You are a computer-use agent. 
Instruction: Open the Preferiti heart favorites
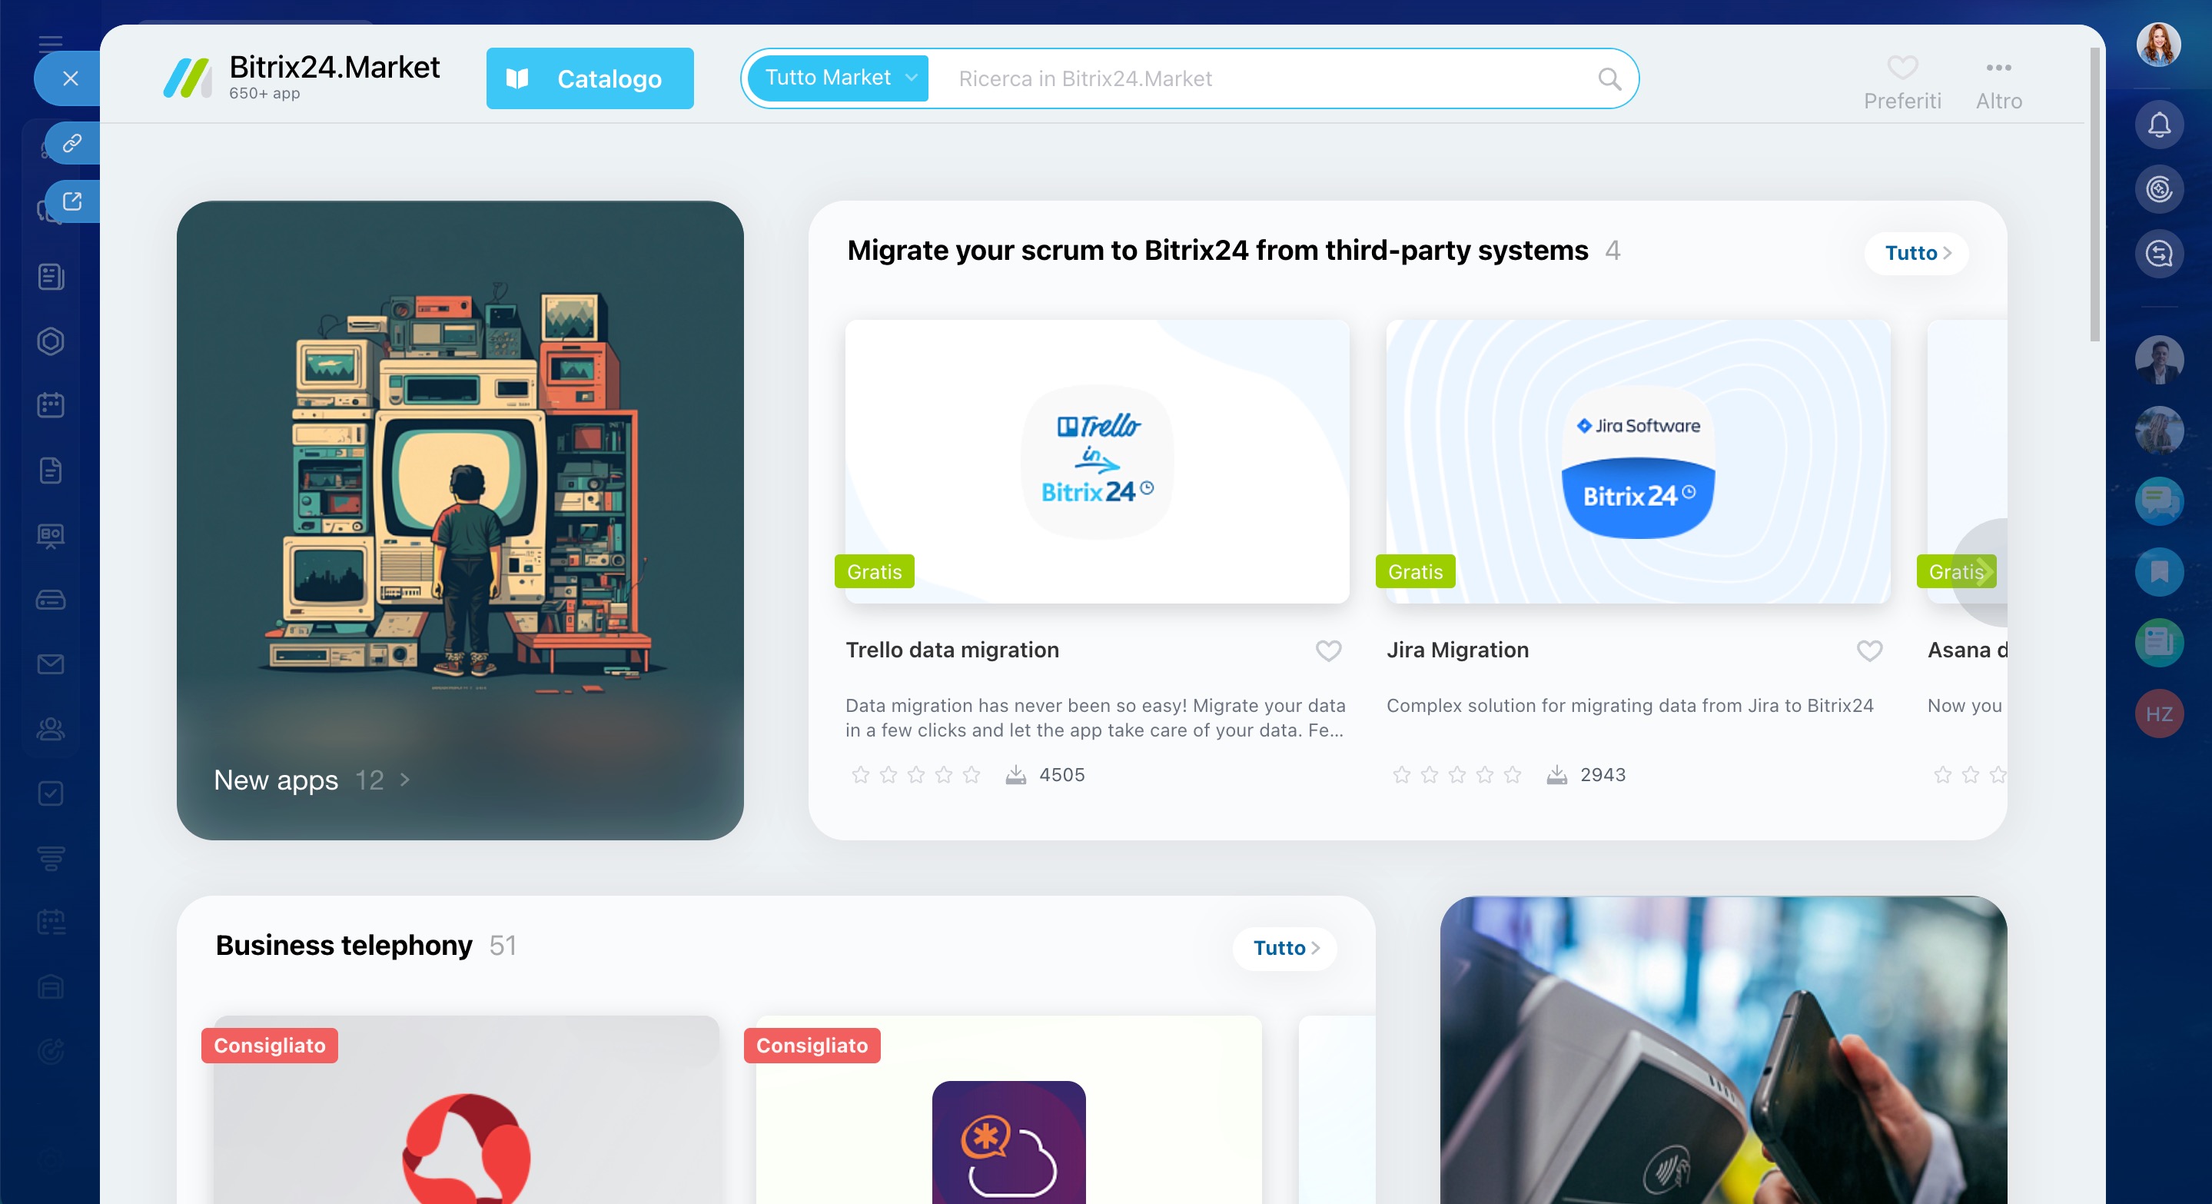(x=1902, y=83)
